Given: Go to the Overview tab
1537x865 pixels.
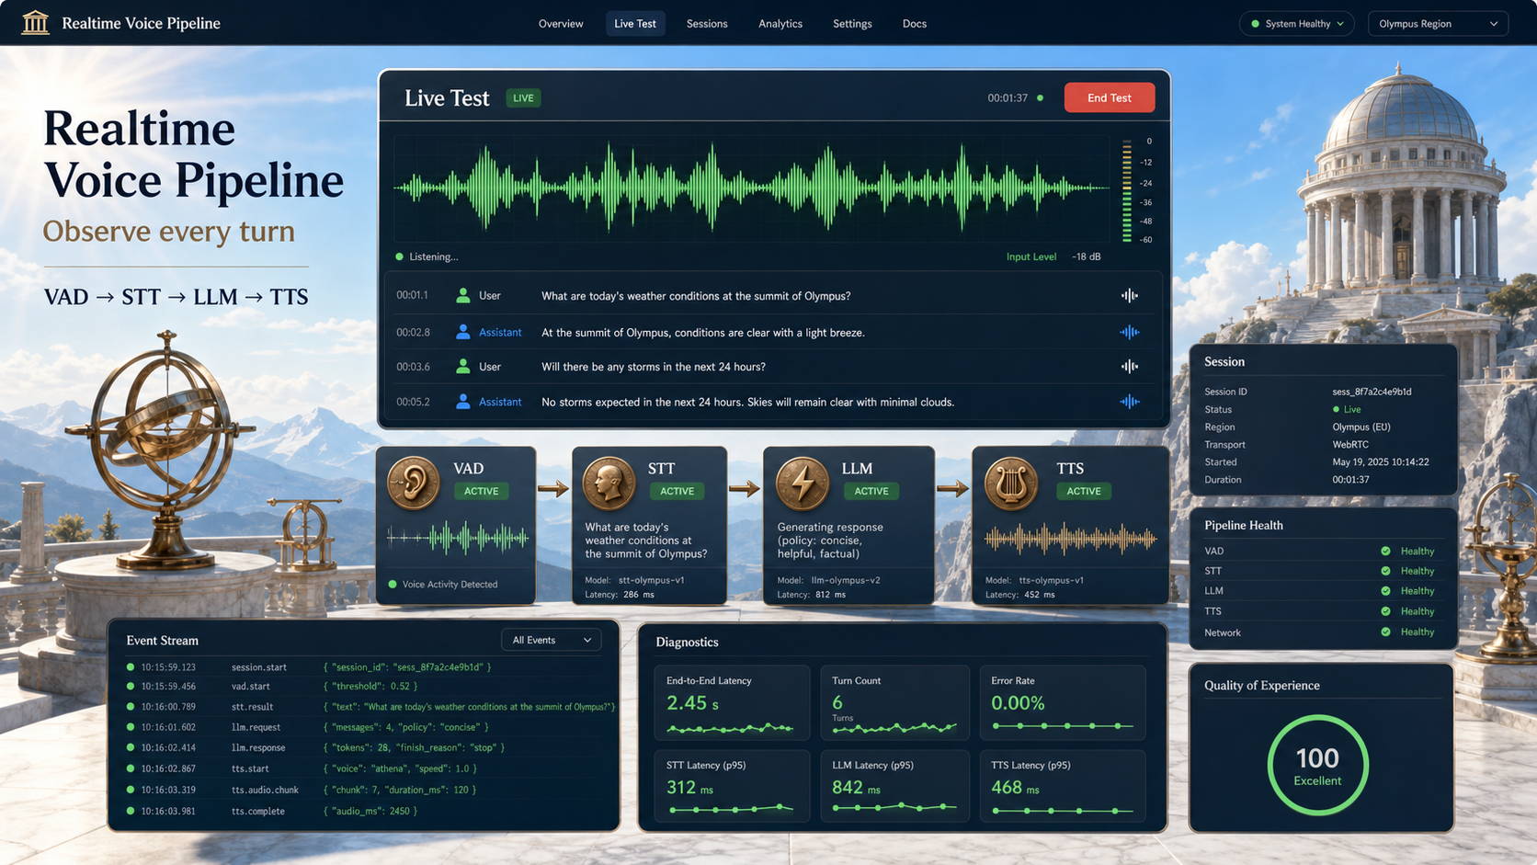Looking at the screenshot, I should pyautogui.click(x=561, y=24).
